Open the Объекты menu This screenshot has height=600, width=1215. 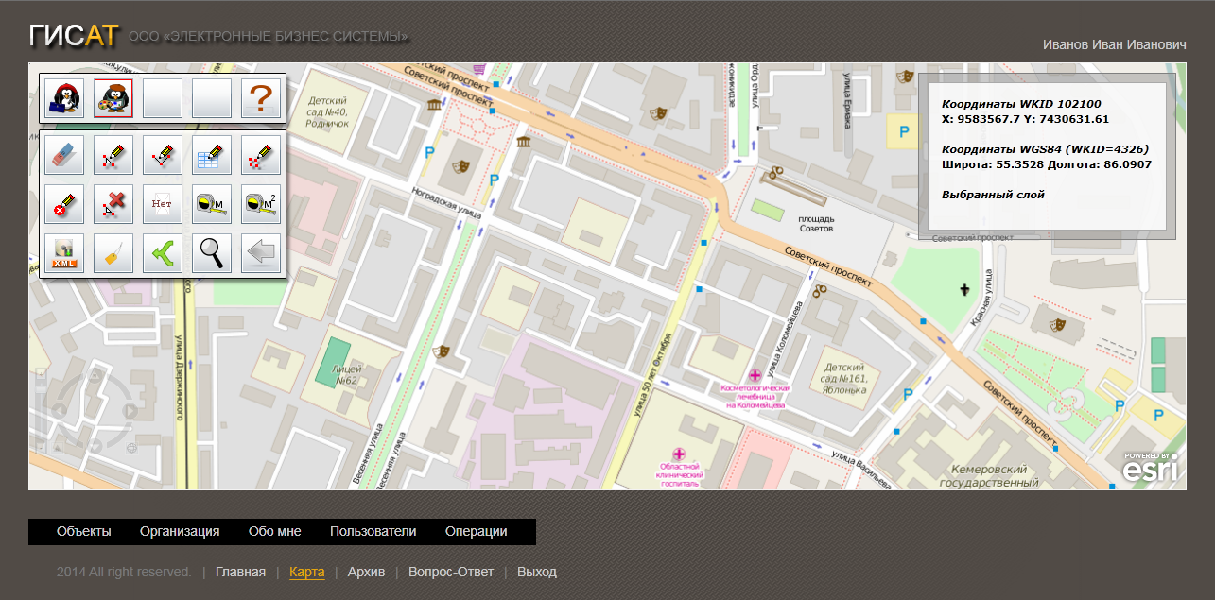click(84, 531)
